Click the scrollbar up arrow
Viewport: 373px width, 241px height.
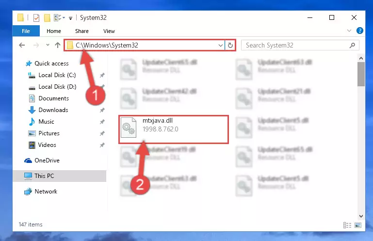pos(361,58)
